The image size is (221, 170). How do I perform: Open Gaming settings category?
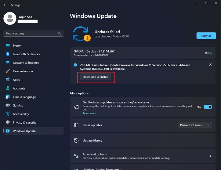34,105
